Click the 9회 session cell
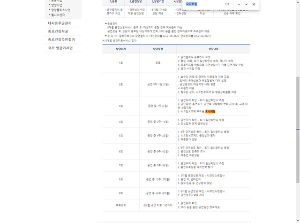 click(x=121, y=193)
